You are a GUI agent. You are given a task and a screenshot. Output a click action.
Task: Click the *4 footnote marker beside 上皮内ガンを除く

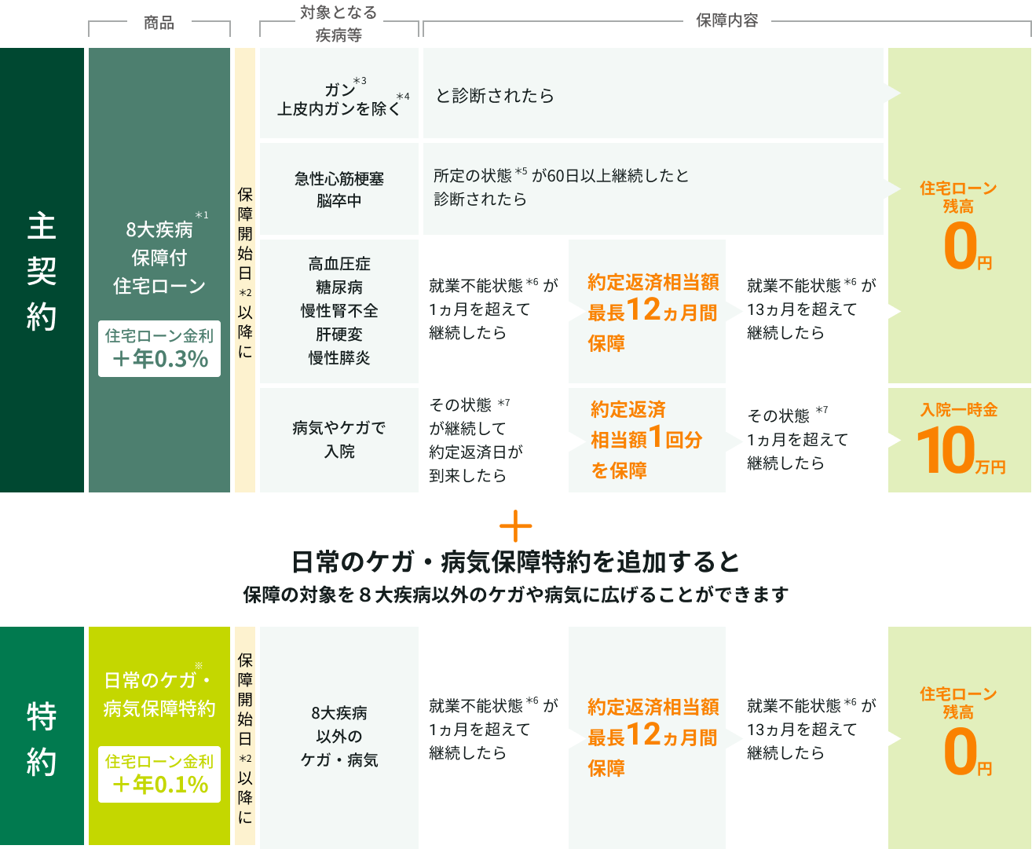[403, 97]
